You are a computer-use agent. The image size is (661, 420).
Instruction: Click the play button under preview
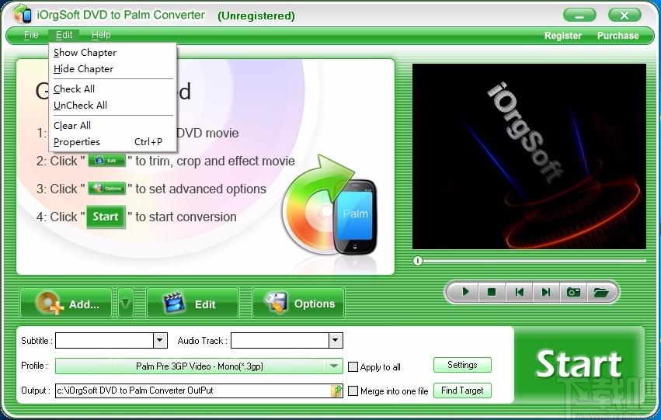coord(465,291)
